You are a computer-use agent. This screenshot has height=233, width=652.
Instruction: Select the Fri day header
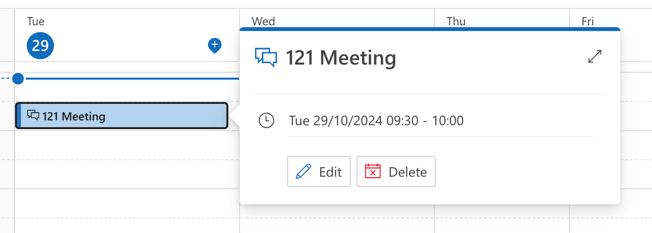[x=588, y=21]
